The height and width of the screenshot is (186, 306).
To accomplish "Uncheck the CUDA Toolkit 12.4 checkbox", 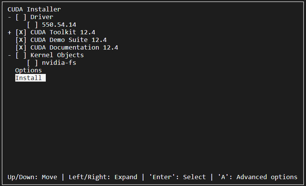I will pos(21,32).
